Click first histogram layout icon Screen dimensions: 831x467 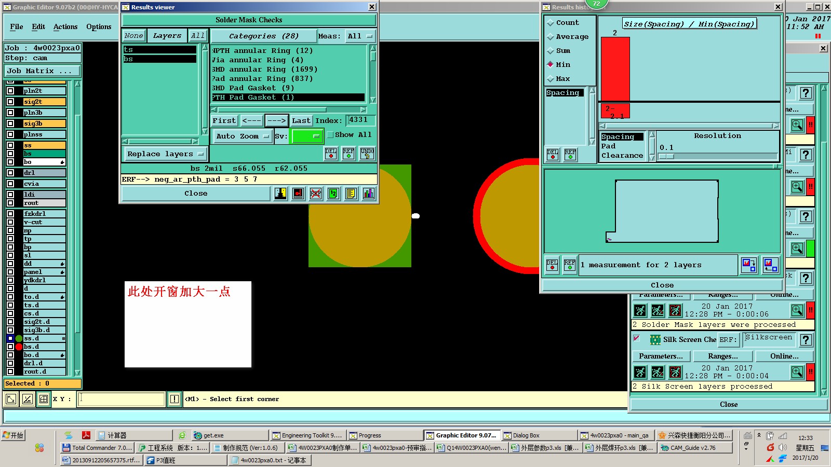749,265
